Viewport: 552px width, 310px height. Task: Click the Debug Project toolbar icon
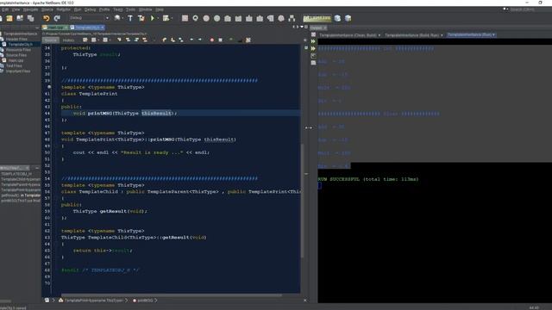tap(166, 18)
